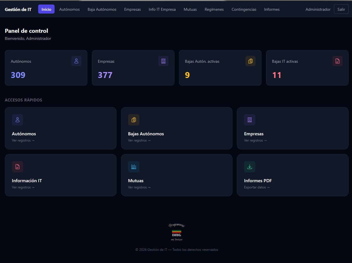The width and height of the screenshot is (352, 263).
Task: Click the Mutuas blue chart icon
Action: pos(134,167)
